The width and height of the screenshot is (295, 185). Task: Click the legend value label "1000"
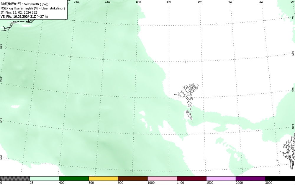coord(151,183)
